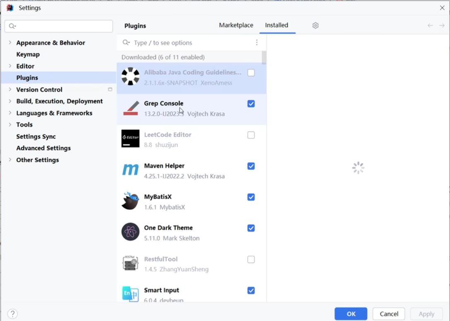This screenshot has height=321, width=450.
Task: Select the One Dark Theme plugin name
Action: tap(168, 228)
